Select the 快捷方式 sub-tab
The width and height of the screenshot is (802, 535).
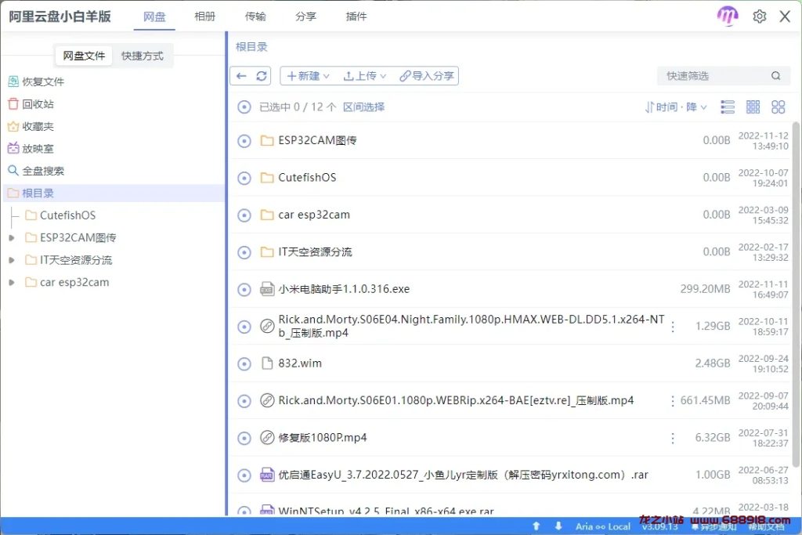(x=143, y=56)
